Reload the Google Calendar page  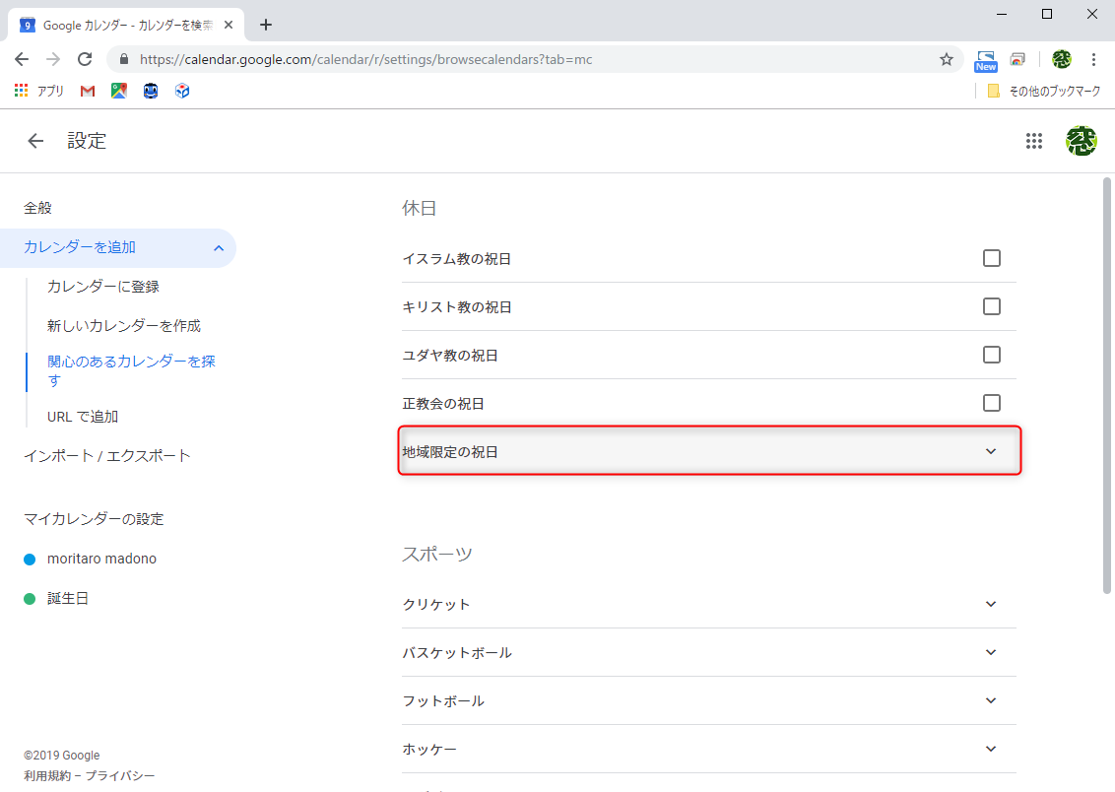85,59
